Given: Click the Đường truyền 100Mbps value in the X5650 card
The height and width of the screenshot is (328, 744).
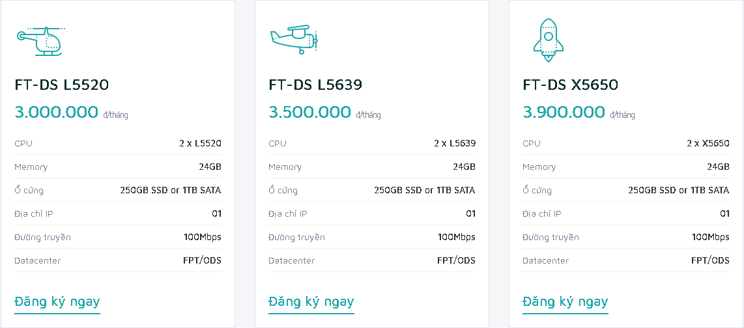Looking at the screenshot, I should point(711,237).
